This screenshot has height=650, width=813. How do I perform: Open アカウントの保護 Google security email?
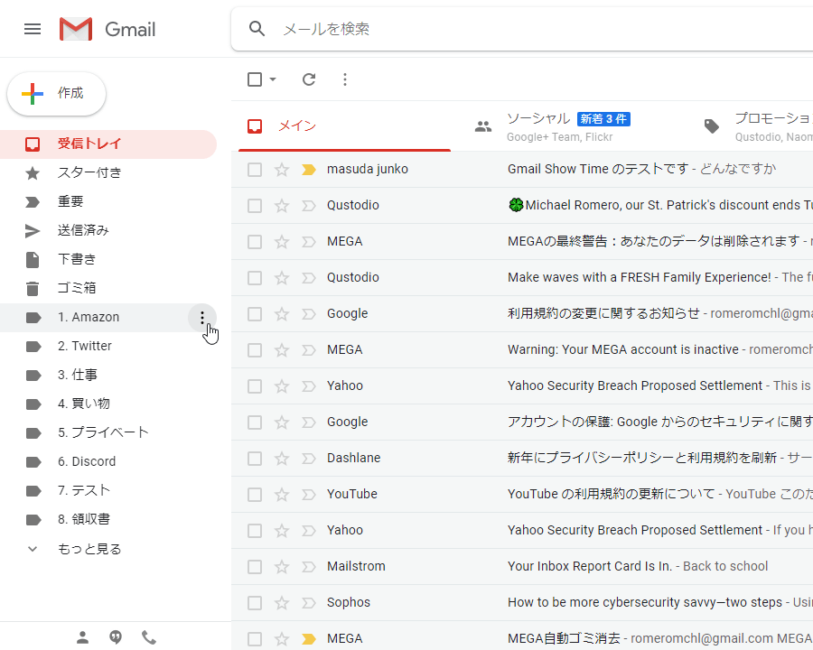coord(522,422)
